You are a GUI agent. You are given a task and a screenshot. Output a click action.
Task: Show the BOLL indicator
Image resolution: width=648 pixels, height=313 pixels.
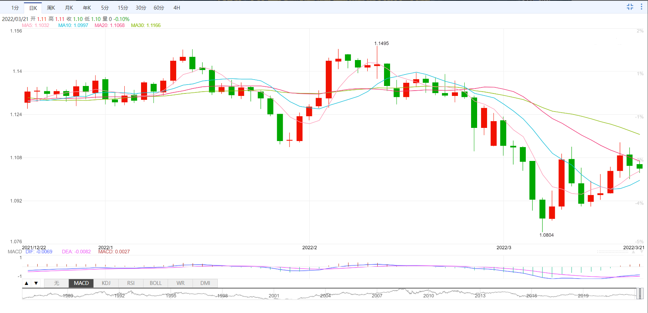[156, 283]
